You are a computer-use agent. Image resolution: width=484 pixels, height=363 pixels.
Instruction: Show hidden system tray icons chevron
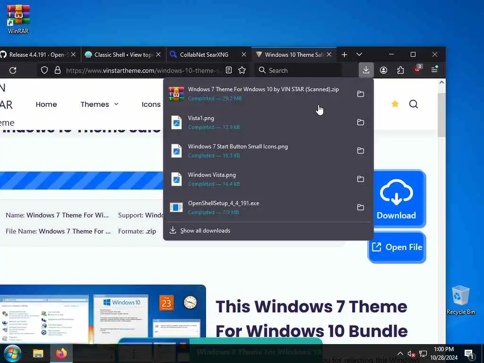400,354
